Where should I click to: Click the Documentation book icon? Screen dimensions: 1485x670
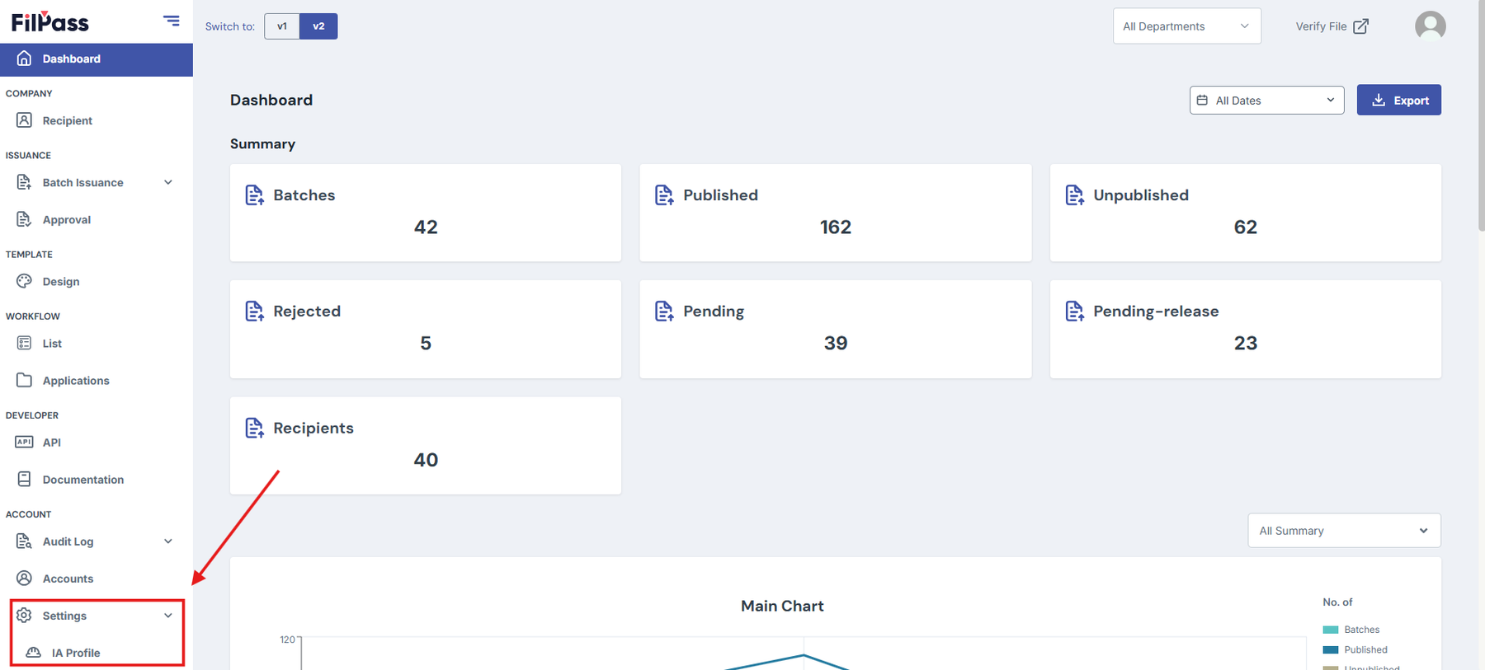tap(24, 479)
